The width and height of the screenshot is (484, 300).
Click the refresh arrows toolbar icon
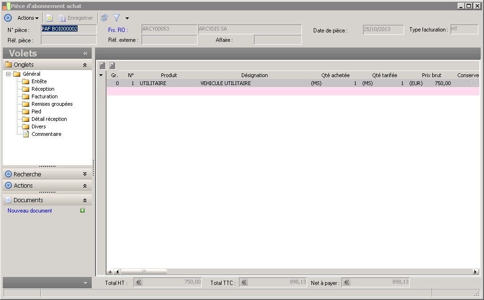(x=104, y=18)
